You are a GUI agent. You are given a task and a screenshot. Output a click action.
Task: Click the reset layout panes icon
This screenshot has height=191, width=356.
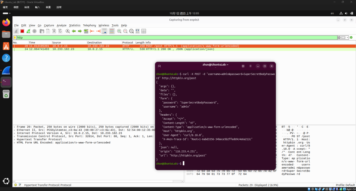pos(144,31)
